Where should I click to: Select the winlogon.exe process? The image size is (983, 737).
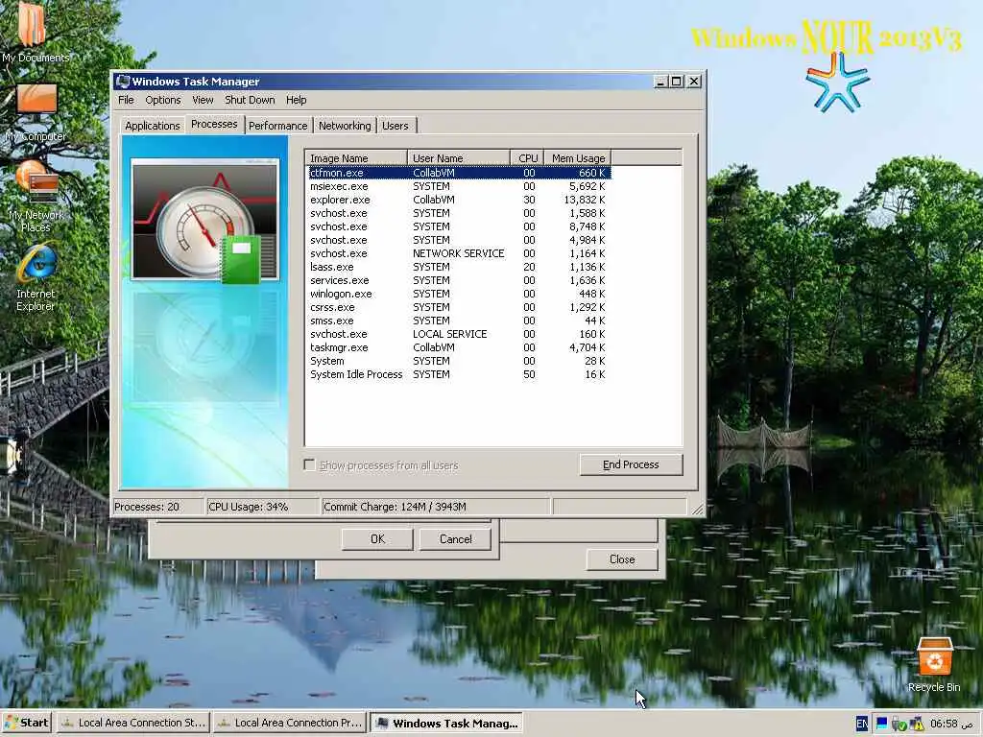[x=460, y=294]
